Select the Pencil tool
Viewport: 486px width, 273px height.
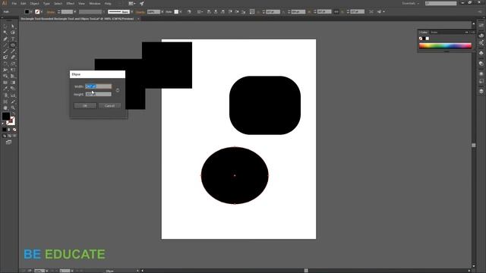[13, 52]
